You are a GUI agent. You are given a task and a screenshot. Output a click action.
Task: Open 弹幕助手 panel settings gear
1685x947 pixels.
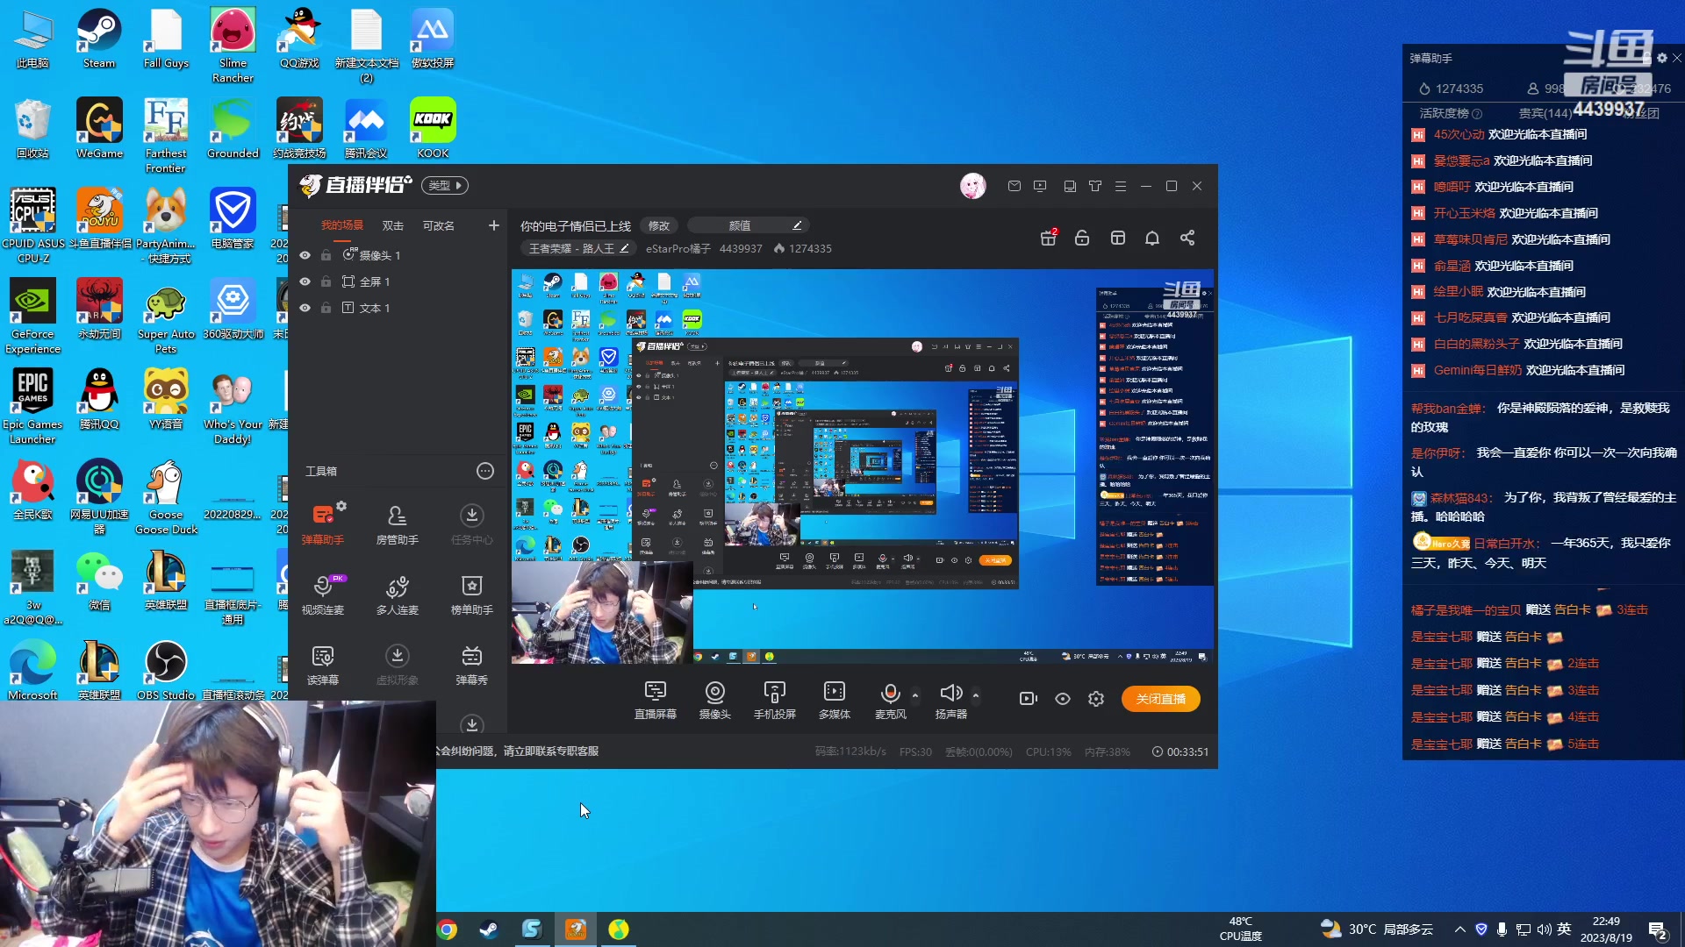(x=1661, y=58)
